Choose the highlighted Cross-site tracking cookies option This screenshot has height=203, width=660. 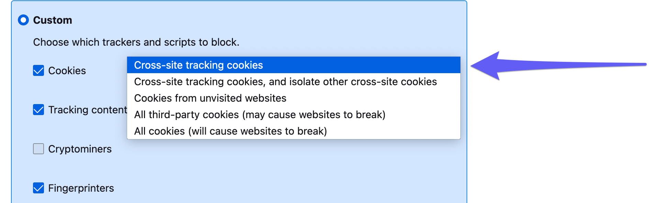coord(198,65)
